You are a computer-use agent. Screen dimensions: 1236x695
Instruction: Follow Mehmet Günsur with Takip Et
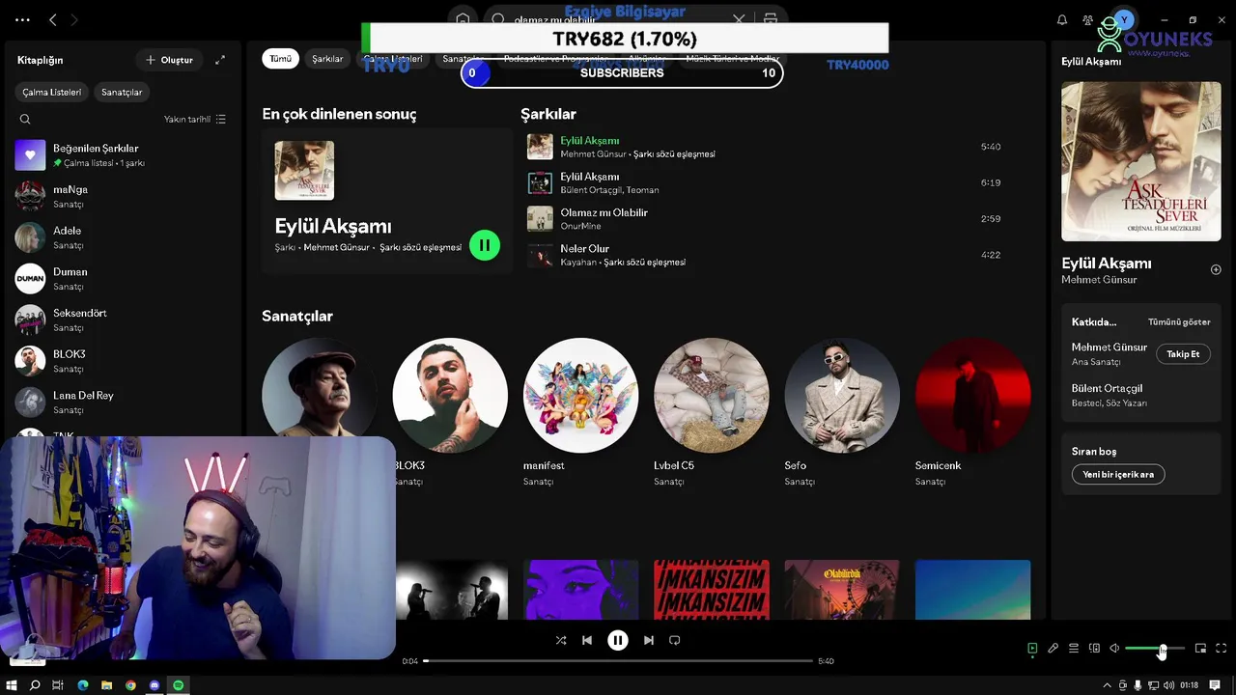1183,354
